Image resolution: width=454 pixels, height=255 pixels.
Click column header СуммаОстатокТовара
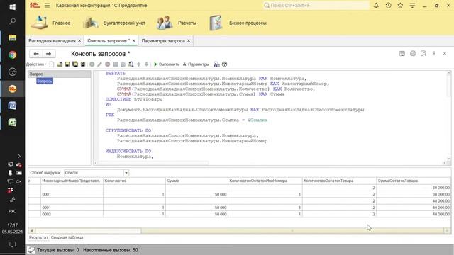point(414,181)
